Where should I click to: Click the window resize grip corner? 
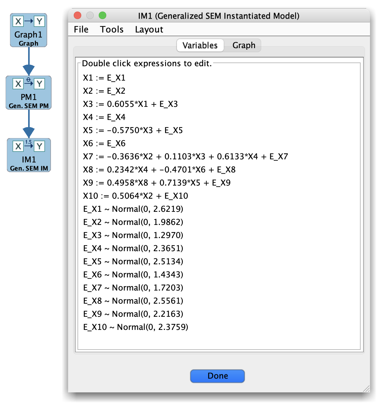click(x=366, y=388)
